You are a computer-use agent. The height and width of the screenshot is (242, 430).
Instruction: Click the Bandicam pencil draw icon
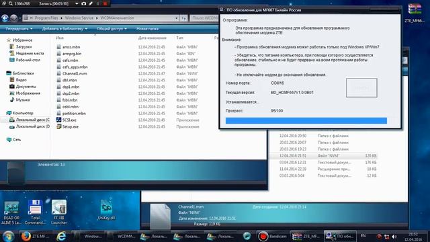click(91, 3)
